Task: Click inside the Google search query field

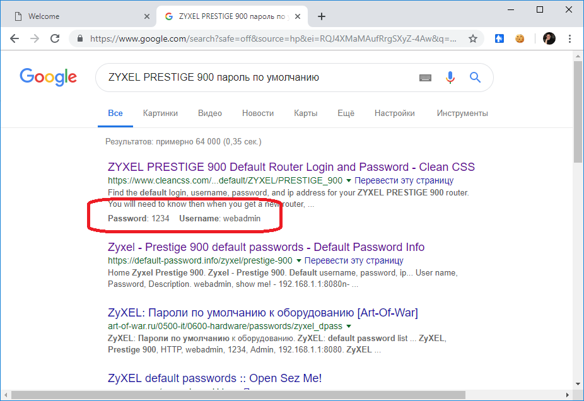Action: point(257,78)
